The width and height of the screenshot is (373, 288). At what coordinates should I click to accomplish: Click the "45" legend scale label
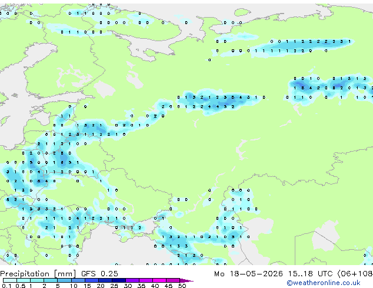point(168,286)
